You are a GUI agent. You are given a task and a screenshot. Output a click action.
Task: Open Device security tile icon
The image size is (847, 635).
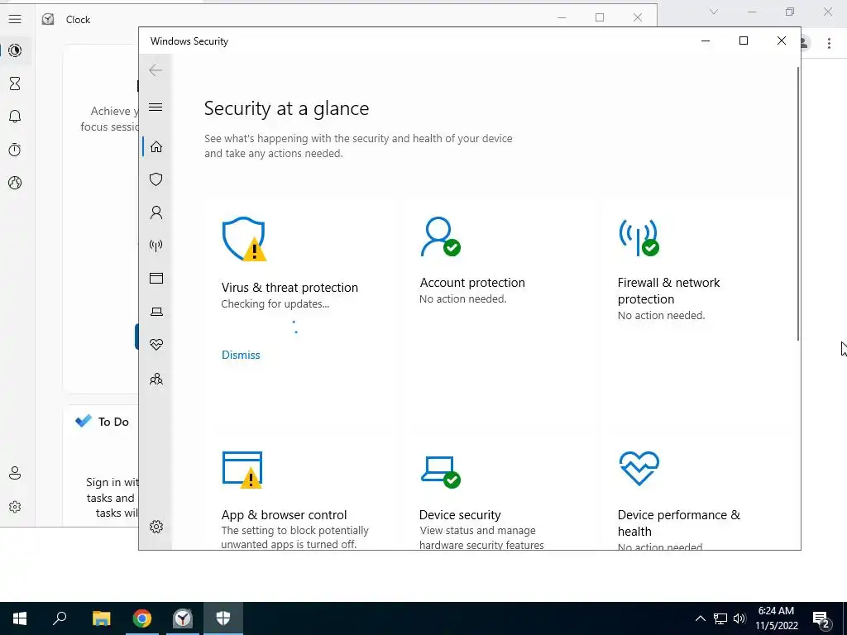click(440, 472)
